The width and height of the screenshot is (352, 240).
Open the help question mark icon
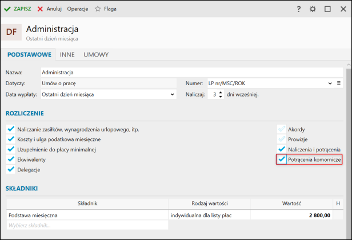(298, 9)
